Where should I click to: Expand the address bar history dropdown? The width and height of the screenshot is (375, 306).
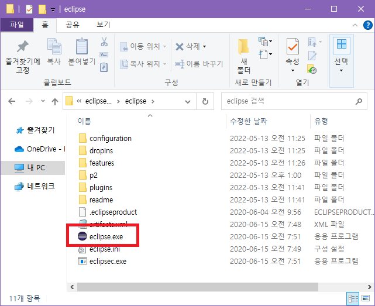click(188, 102)
